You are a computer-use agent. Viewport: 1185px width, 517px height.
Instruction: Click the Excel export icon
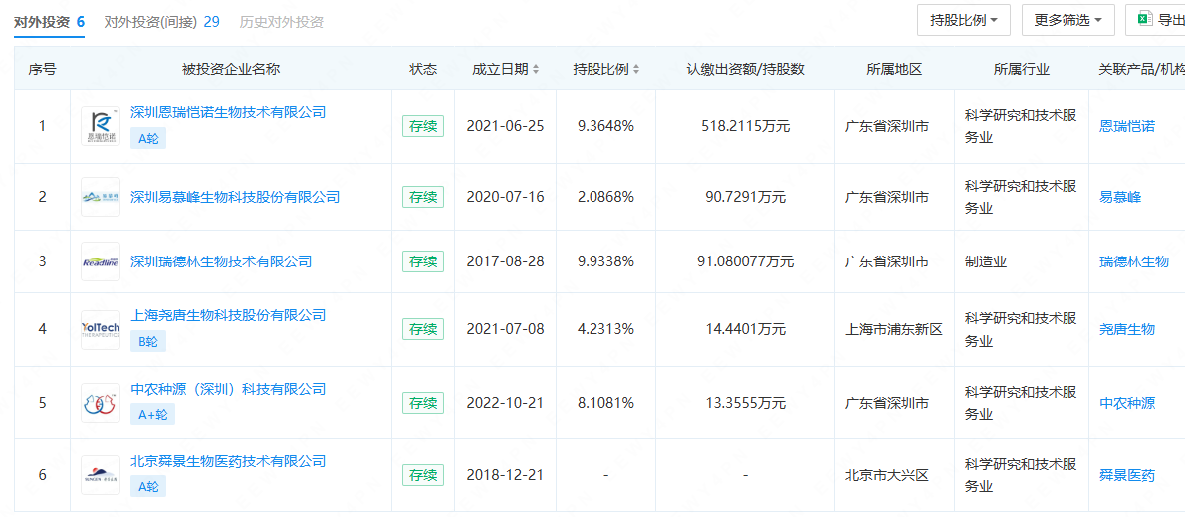pos(1144,19)
